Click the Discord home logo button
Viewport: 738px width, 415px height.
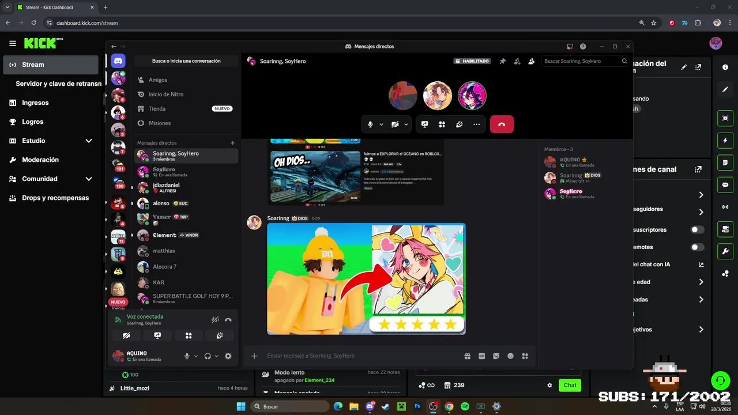118,61
